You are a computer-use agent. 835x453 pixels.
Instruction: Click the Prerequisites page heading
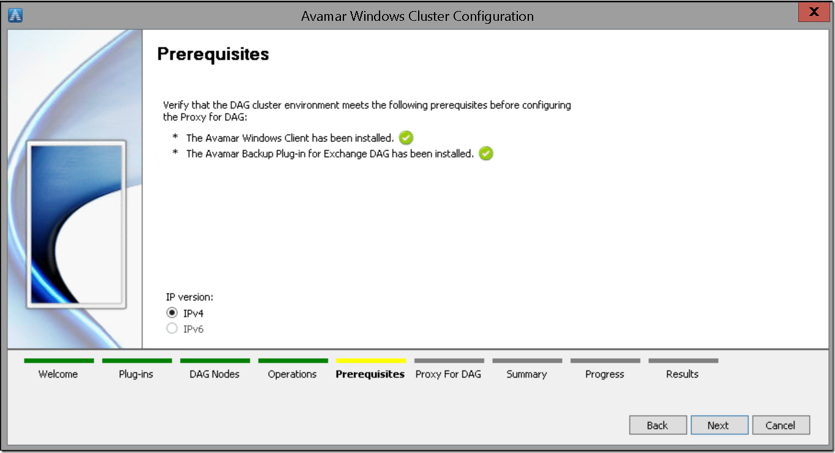point(213,54)
